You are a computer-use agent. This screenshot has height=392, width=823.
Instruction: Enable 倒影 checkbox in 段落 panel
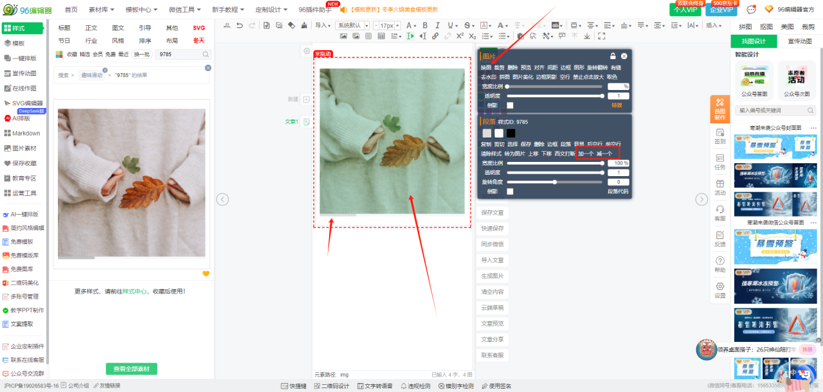[510, 191]
